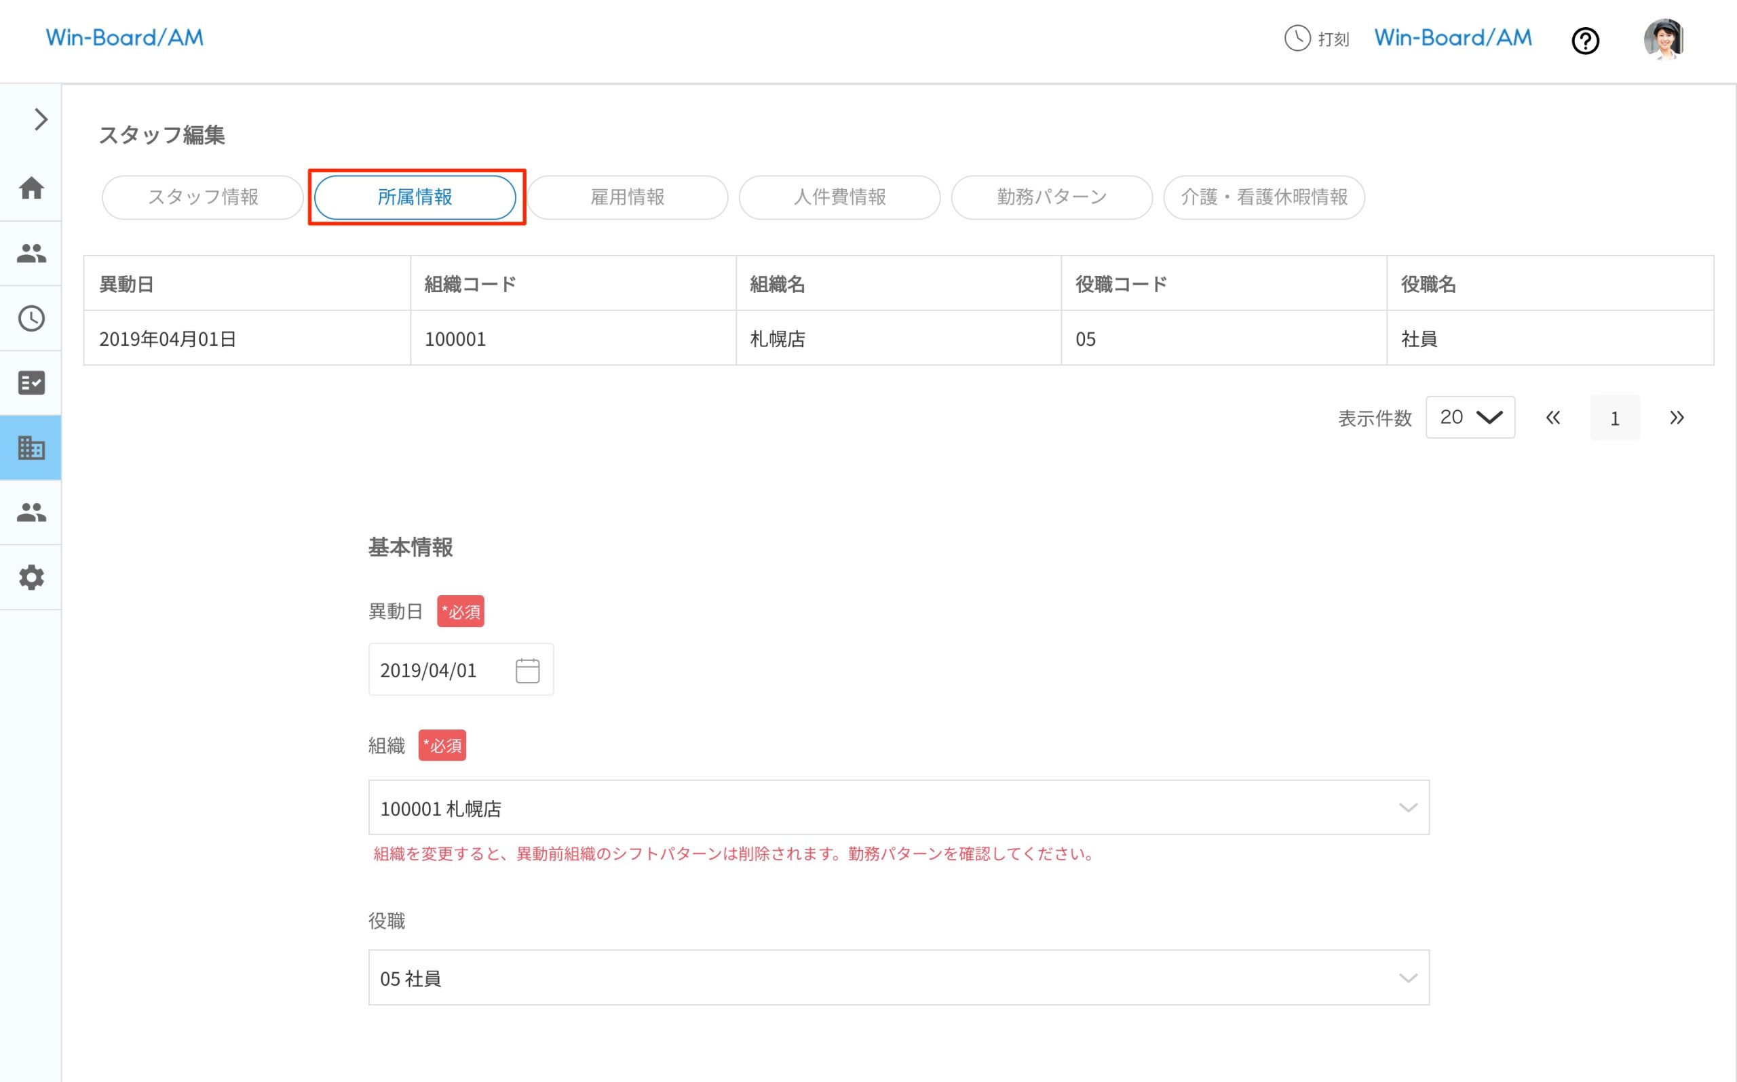Viewport: 1737px width, 1082px height.
Task: Open the calendar icon beside the 異動日 date
Action: pyautogui.click(x=527, y=670)
